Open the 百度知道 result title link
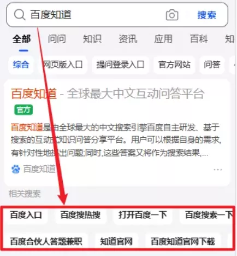This screenshot has height=256, width=237. pyautogui.click(x=34, y=94)
